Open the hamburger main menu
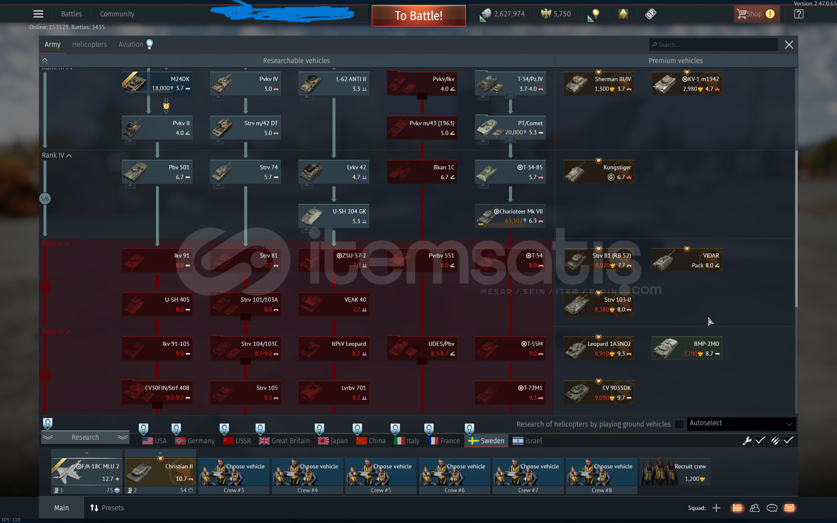837x523 pixels. tap(38, 14)
